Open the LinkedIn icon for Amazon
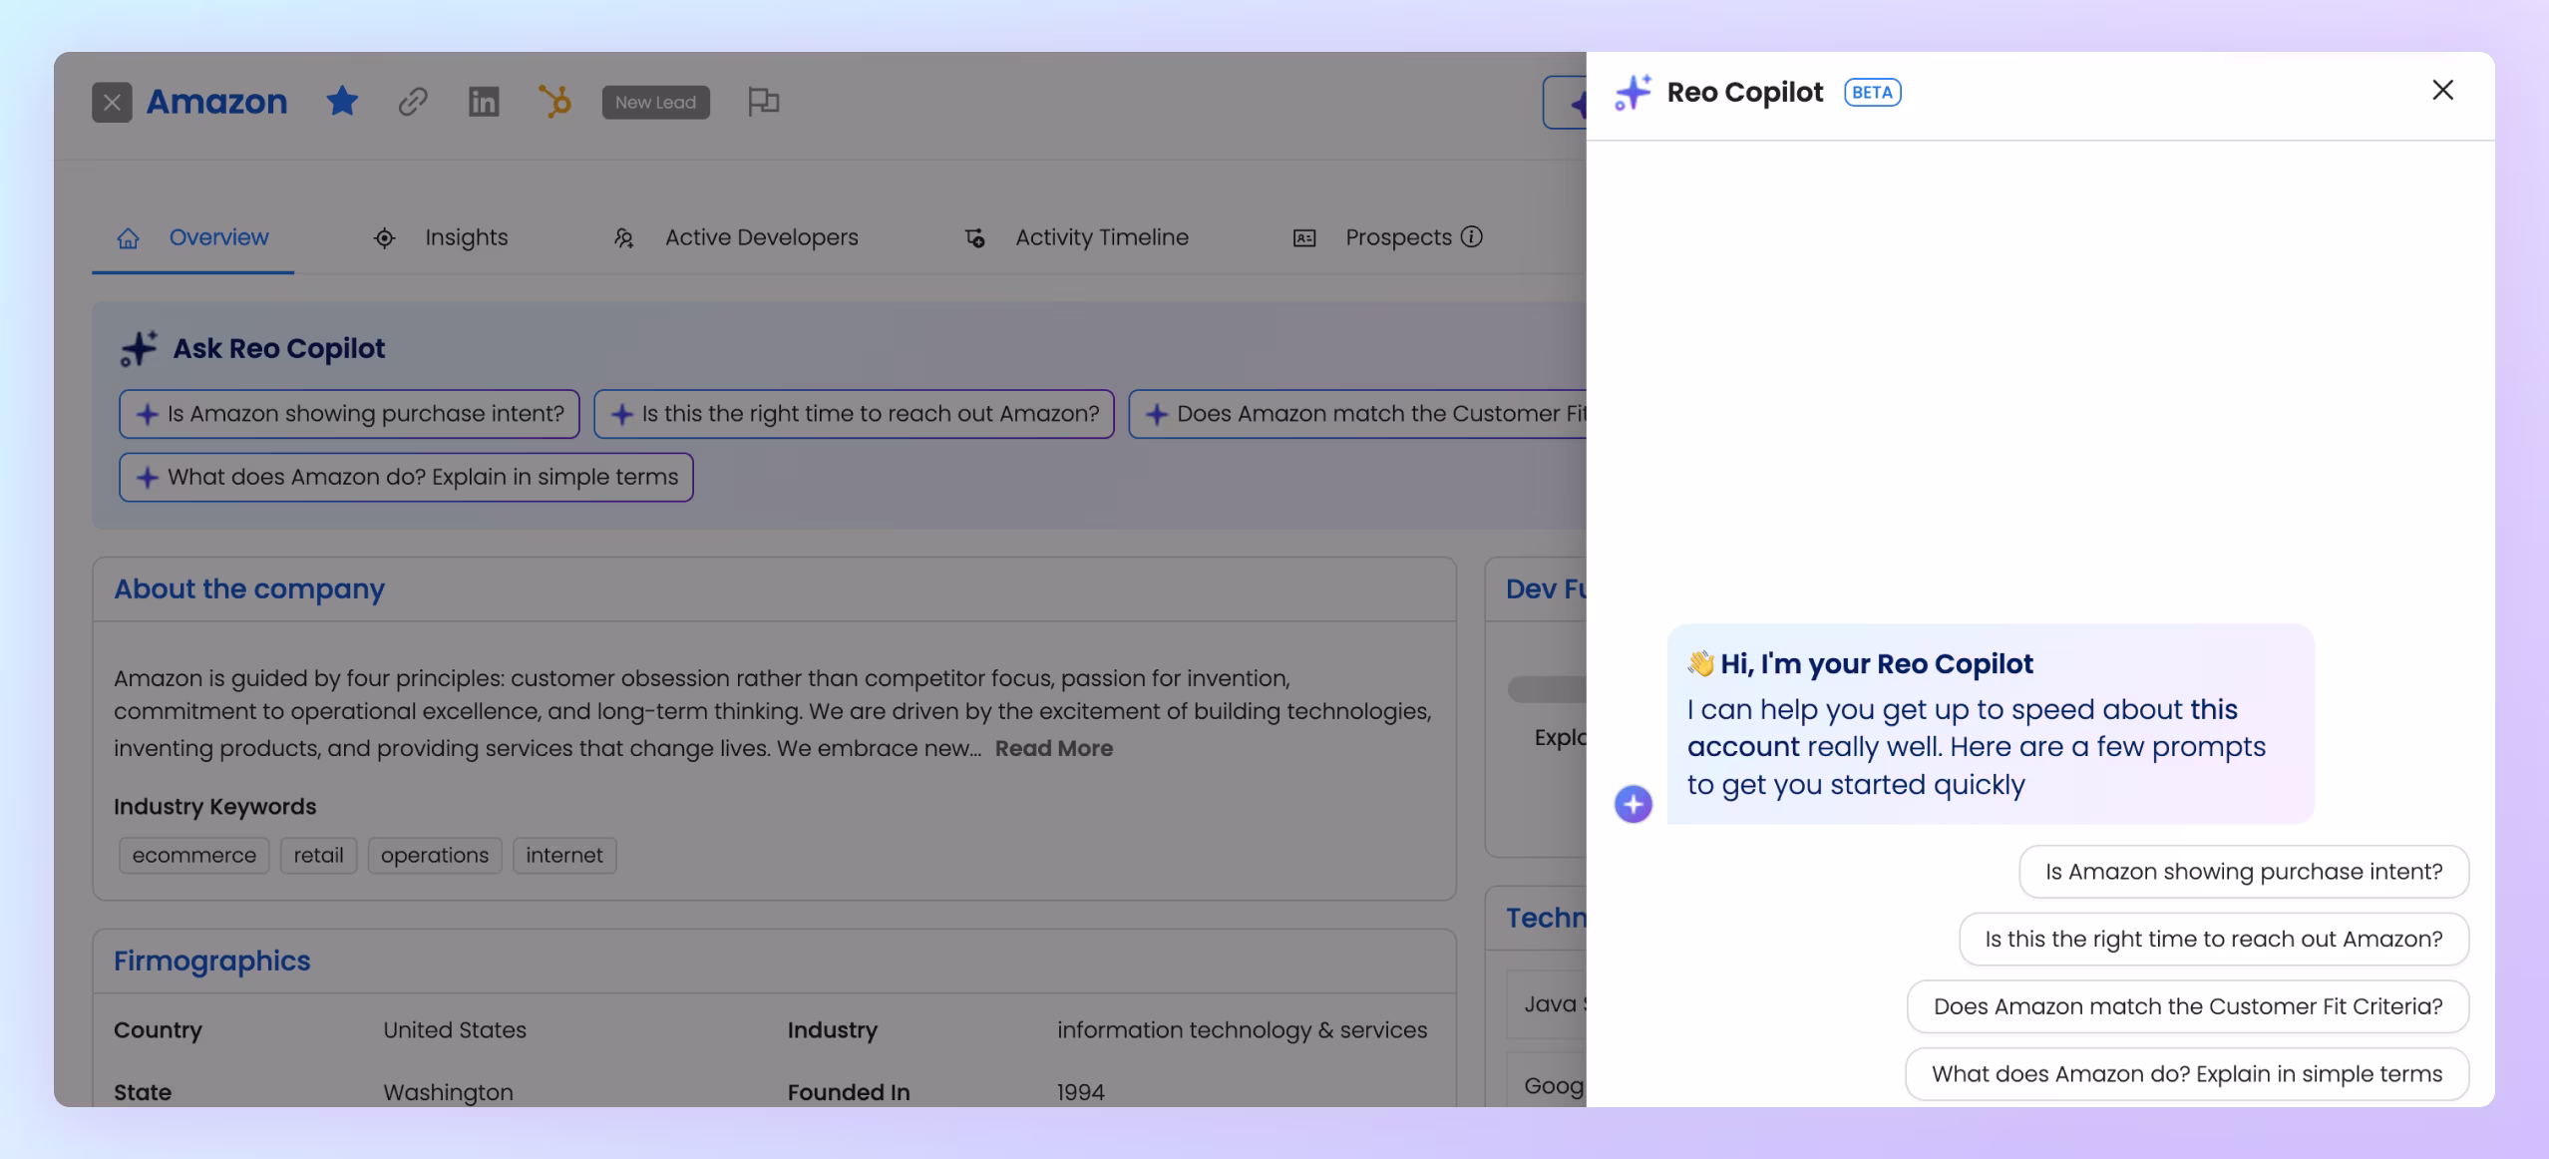Viewport: 2549px width, 1159px height. coord(484,101)
